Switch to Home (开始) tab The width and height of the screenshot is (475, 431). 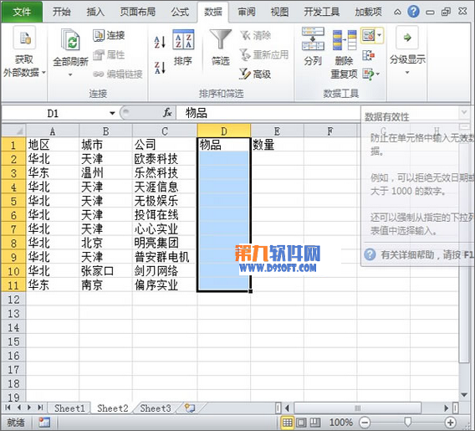62,12
